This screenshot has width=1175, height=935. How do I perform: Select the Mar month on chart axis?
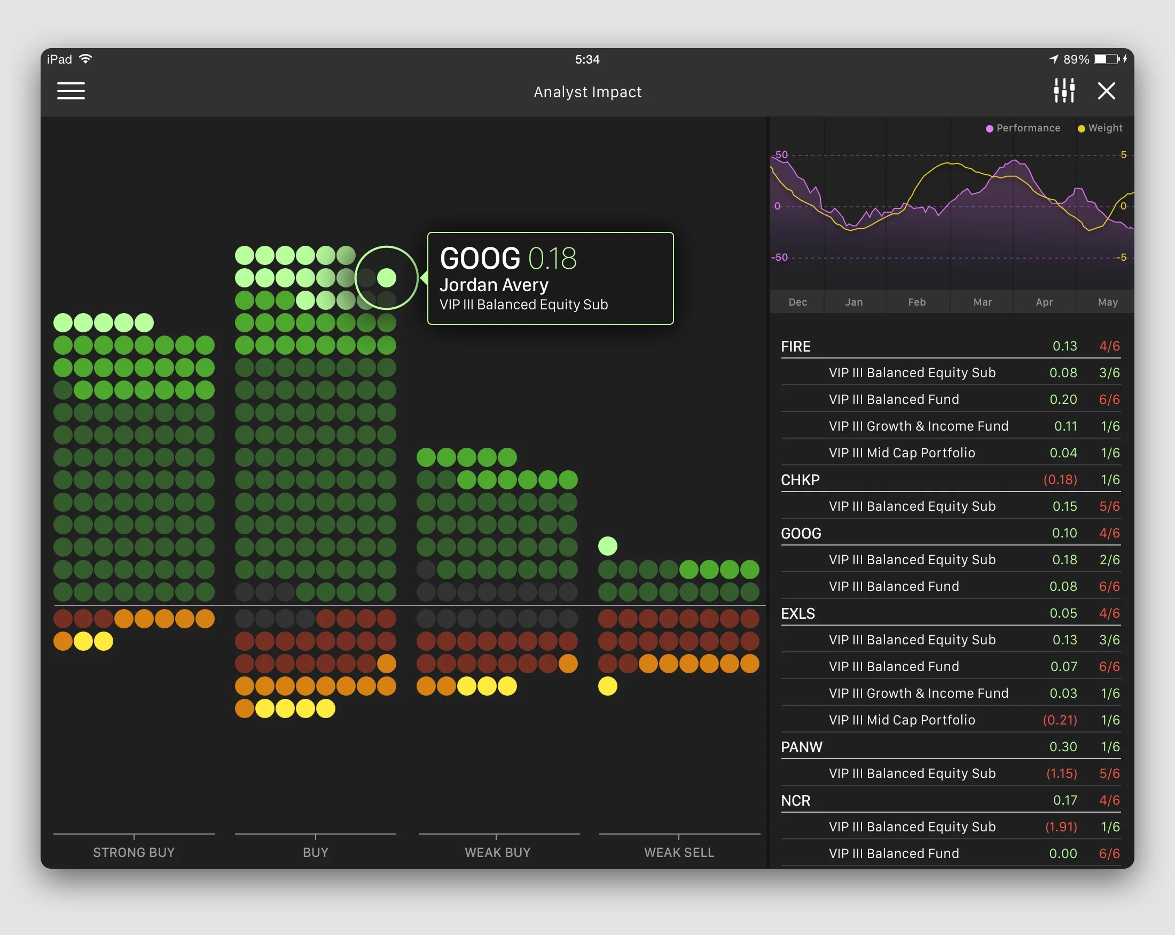click(982, 302)
